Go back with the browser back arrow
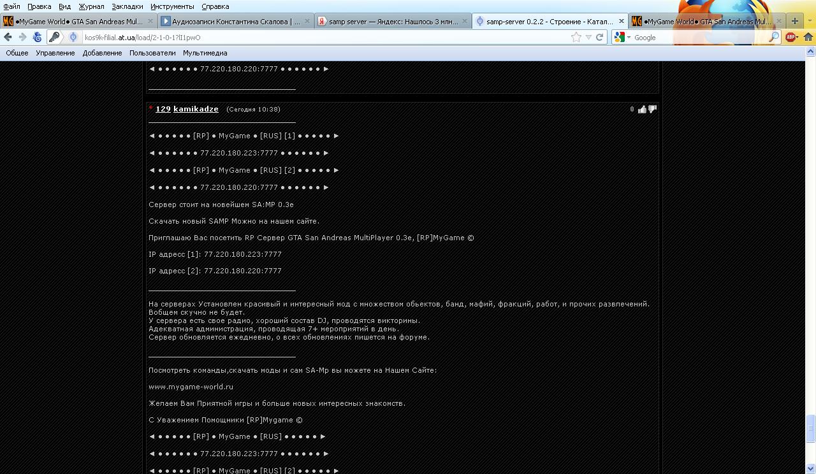Image resolution: width=816 pixels, height=474 pixels. point(8,37)
